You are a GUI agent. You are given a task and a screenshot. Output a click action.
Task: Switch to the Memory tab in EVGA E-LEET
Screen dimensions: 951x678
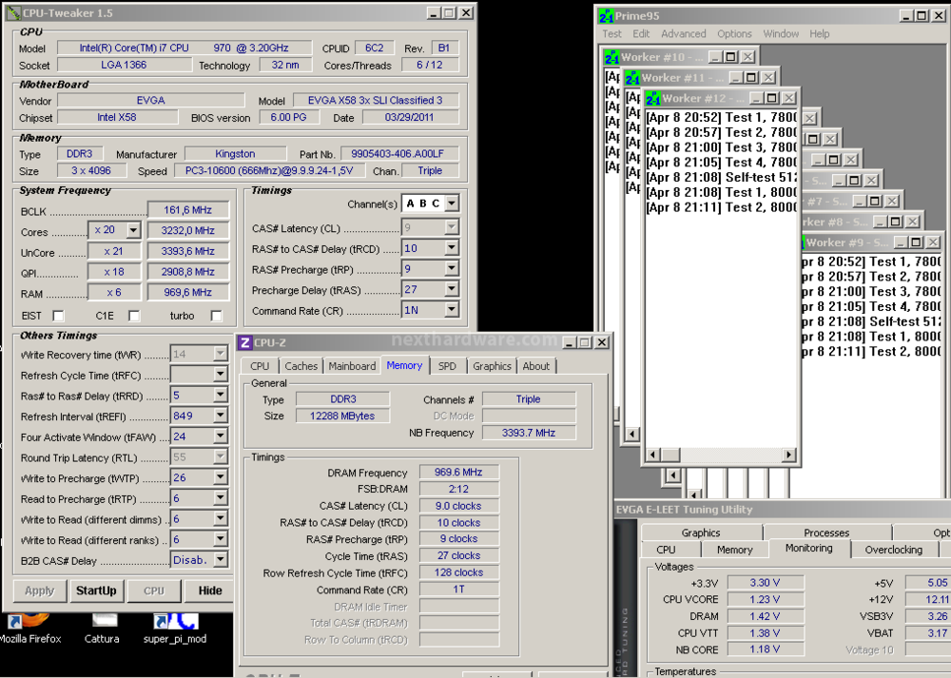coord(734,550)
